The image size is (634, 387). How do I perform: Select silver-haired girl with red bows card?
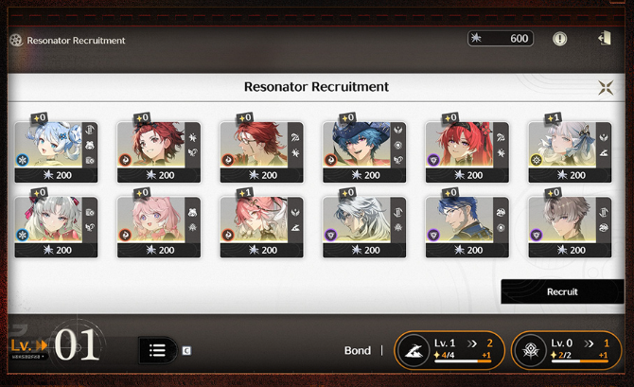pyautogui.click(x=56, y=227)
